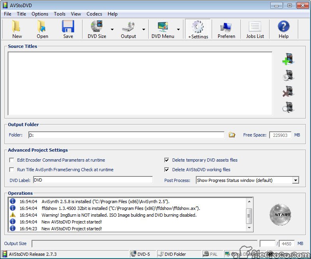
Task: Click the Operations log scroll up arrow
Action: tap(249, 202)
